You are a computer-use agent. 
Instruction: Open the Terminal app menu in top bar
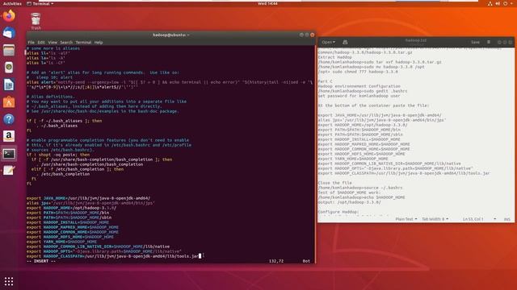pyautogui.click(x=40, y=3)
